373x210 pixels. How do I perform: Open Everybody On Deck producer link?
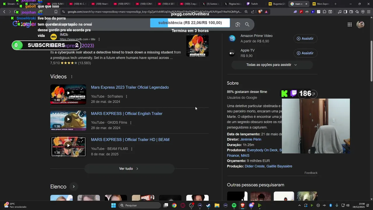coord(262,150)
